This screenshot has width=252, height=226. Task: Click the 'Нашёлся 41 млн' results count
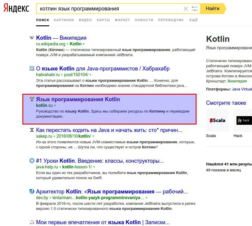(229, 164)
